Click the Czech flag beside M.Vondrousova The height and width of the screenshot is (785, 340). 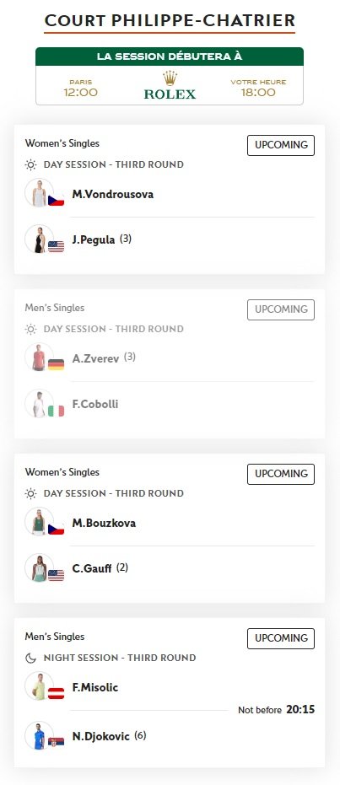(x=56, y=201)
